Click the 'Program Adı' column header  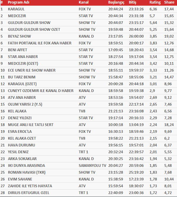19,2
